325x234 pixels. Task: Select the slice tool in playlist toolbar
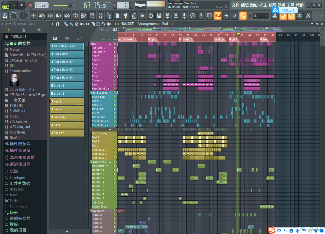(x=93, y=24)
